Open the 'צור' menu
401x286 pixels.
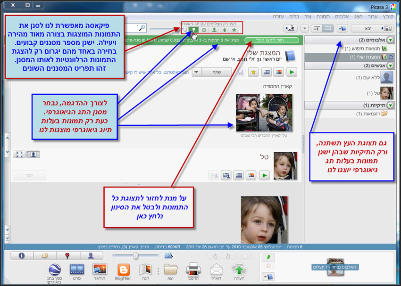pos(308,16)
